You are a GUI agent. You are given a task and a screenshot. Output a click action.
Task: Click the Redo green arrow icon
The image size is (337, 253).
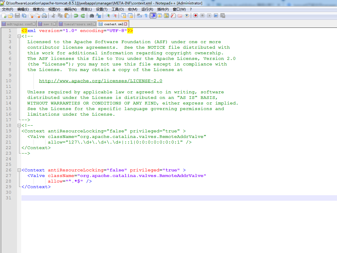point(83,16)
